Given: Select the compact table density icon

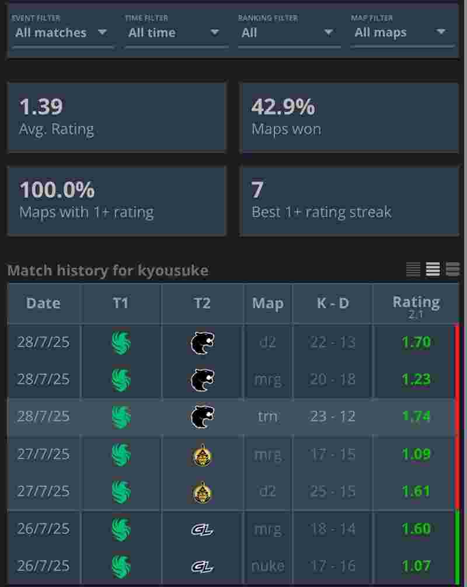Looking at the screenshot, I should 413,269.
